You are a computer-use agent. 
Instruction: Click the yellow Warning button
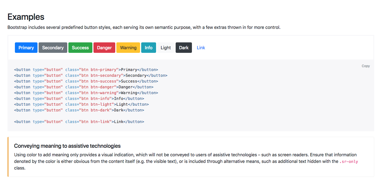click(128, 48)
